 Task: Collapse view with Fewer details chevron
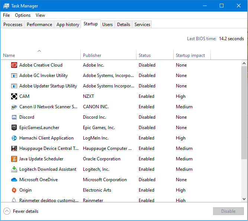pyautogui.click(x=7, y=211)
